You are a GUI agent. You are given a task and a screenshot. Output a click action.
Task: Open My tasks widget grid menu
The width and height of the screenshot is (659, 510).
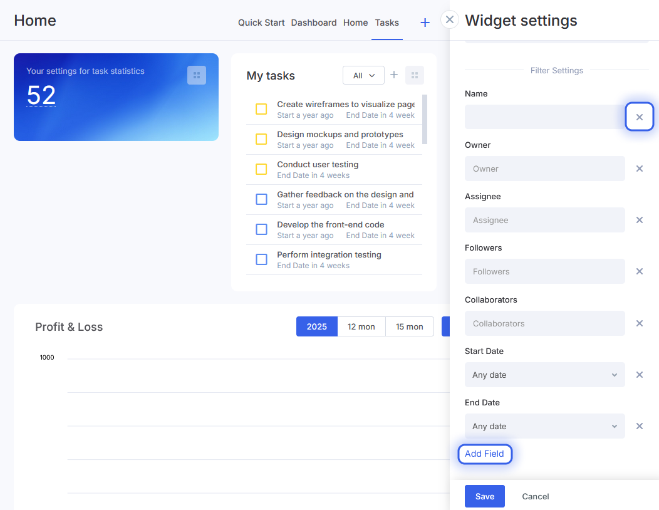[415, 75]
